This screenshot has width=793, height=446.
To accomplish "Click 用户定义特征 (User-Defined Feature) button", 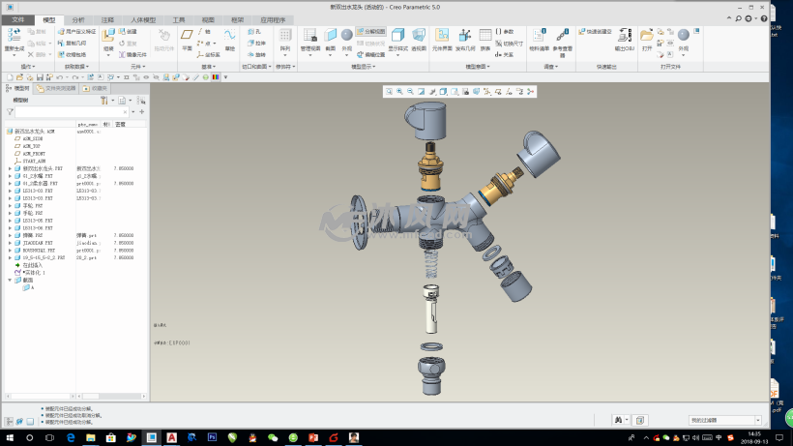I will coord(78,31).
